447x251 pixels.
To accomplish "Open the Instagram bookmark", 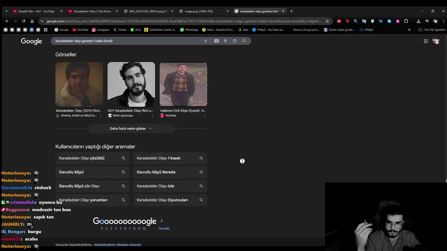I will pos(101,30).
